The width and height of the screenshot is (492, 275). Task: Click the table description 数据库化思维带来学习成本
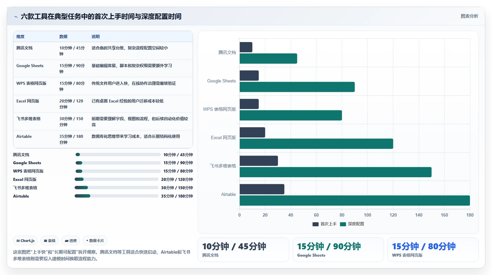(x=136, y=136)
